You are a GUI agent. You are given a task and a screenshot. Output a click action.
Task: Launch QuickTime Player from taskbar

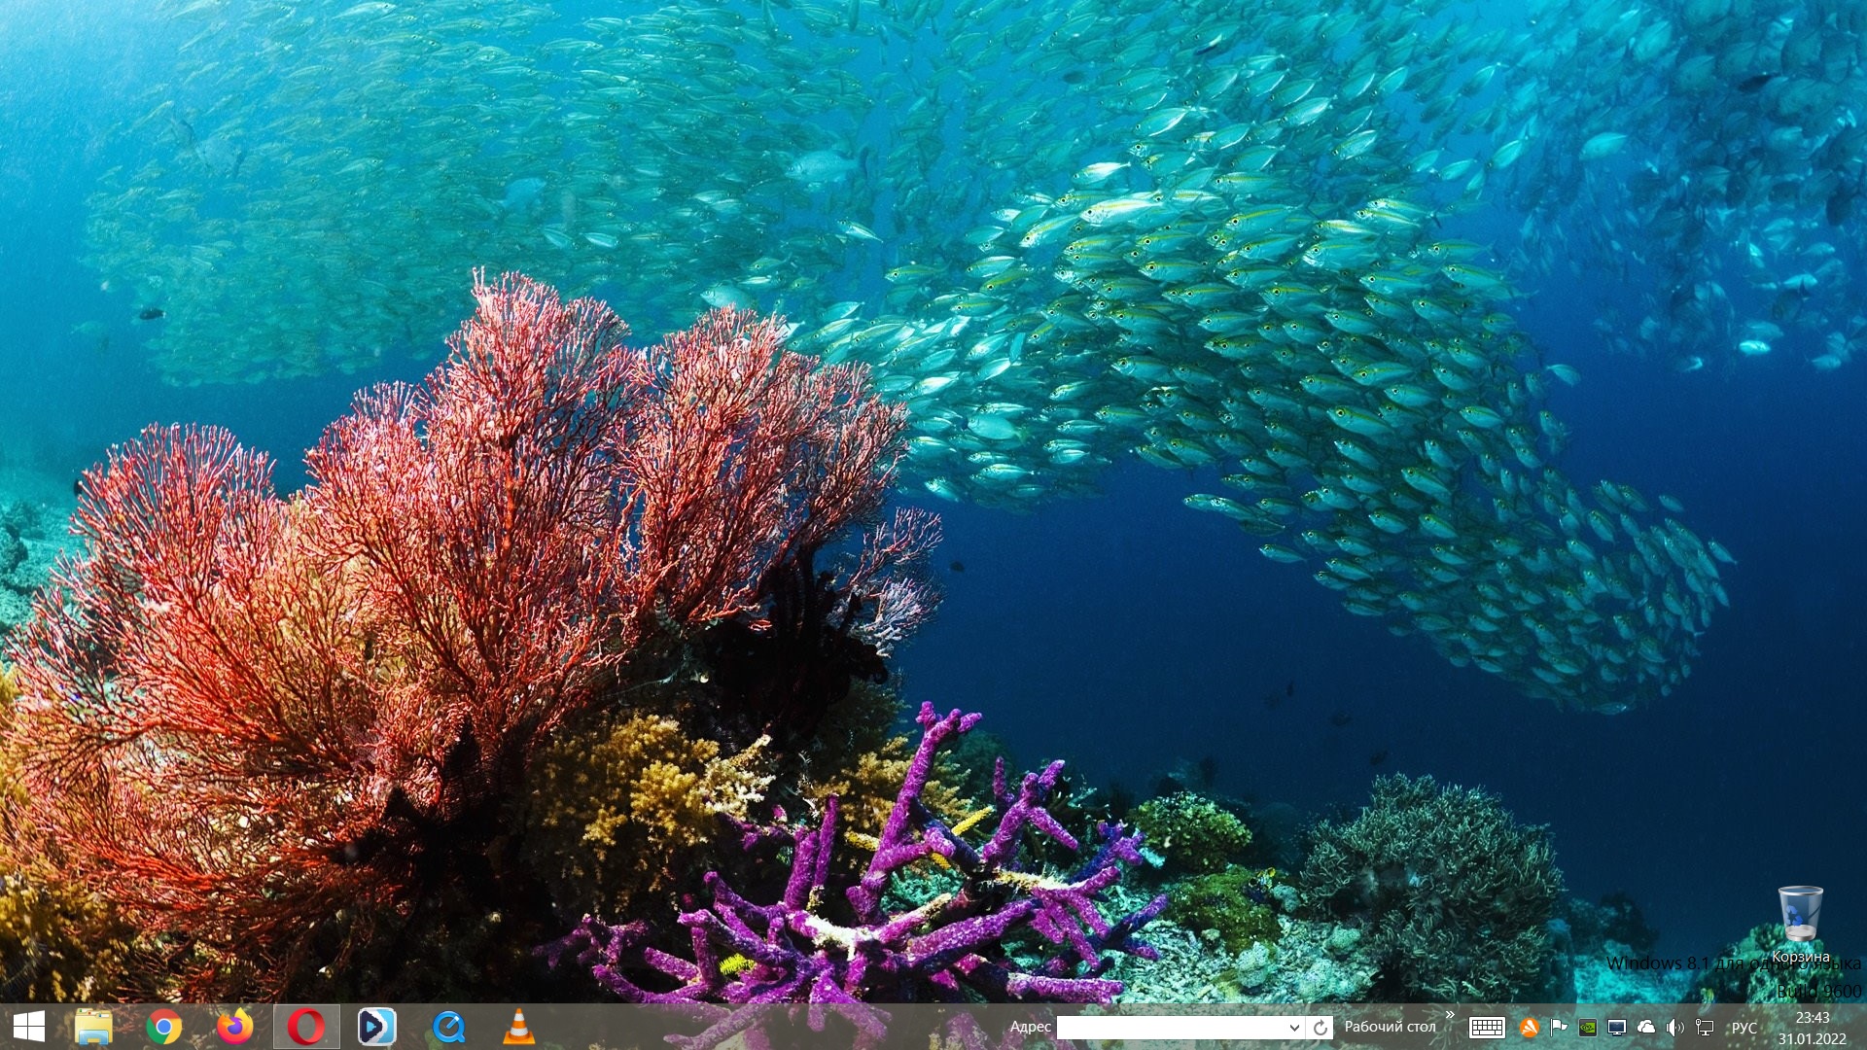tap(448, 1027)
